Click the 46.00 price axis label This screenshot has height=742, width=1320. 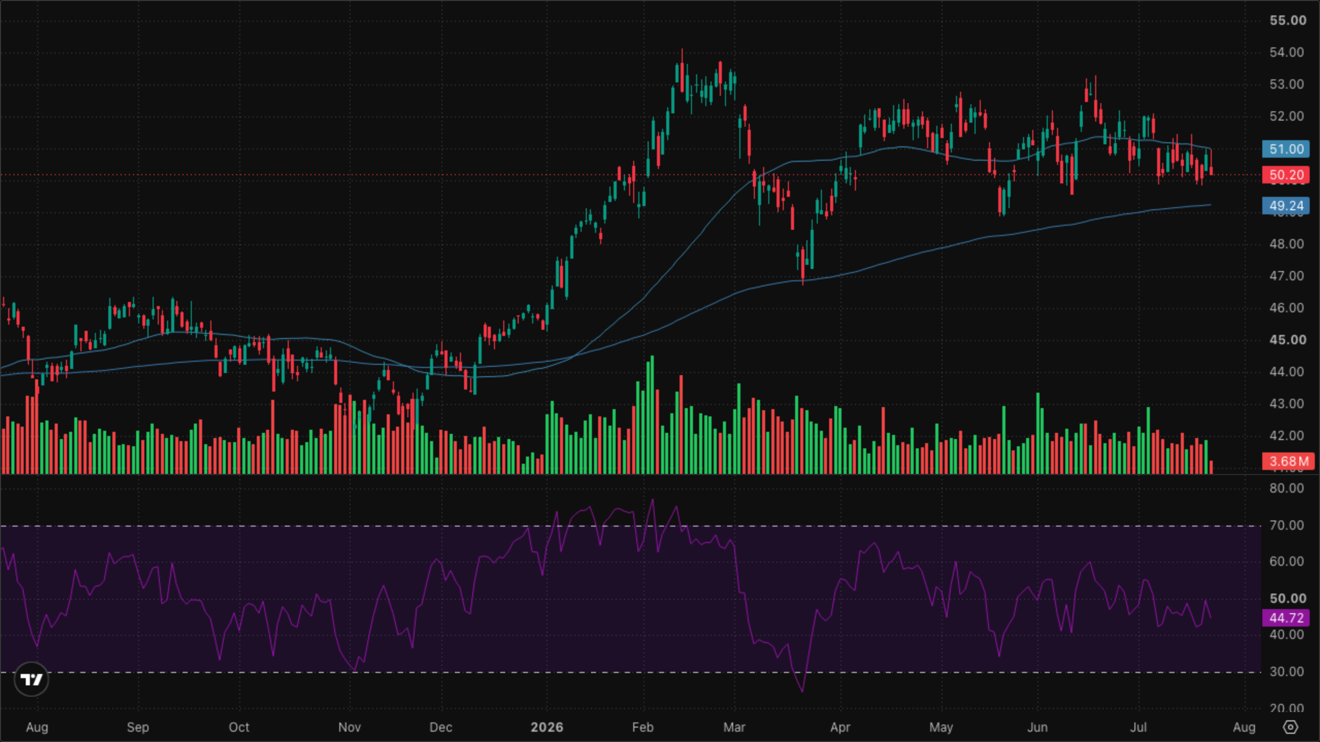tap(1286, 308)
